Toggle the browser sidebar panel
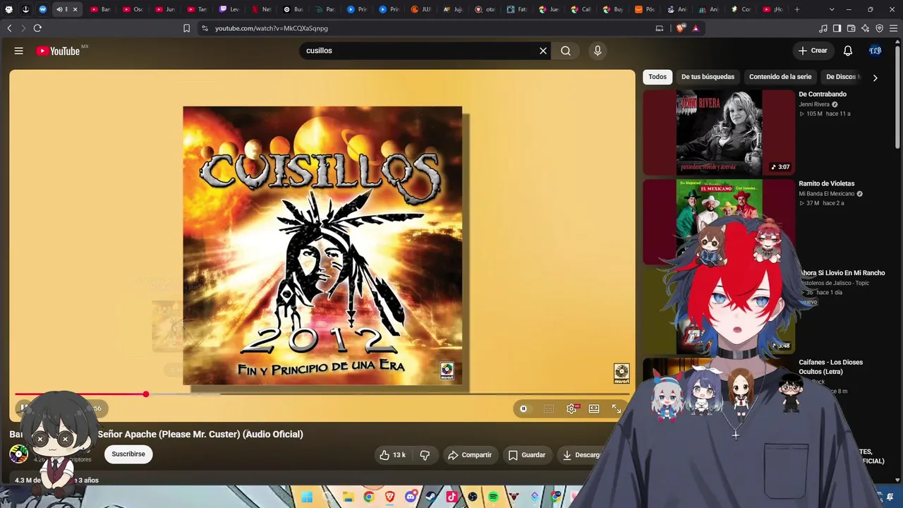Viewport: 903px width, 508px height. click(x=837, y=28)
